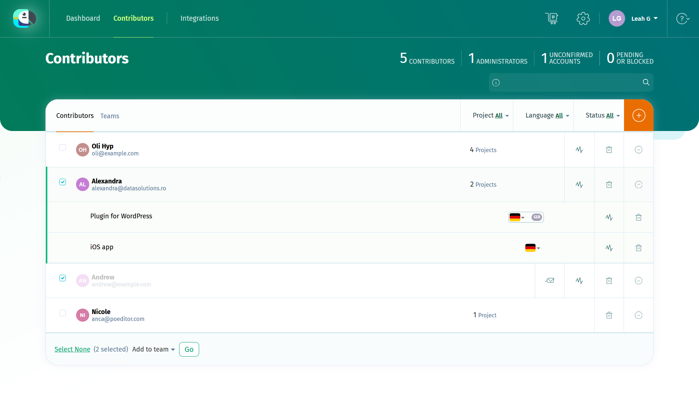The height and width of the screenshot is (393, 699).
Task: Click the search info icon
Action: (x=496, y=83)
